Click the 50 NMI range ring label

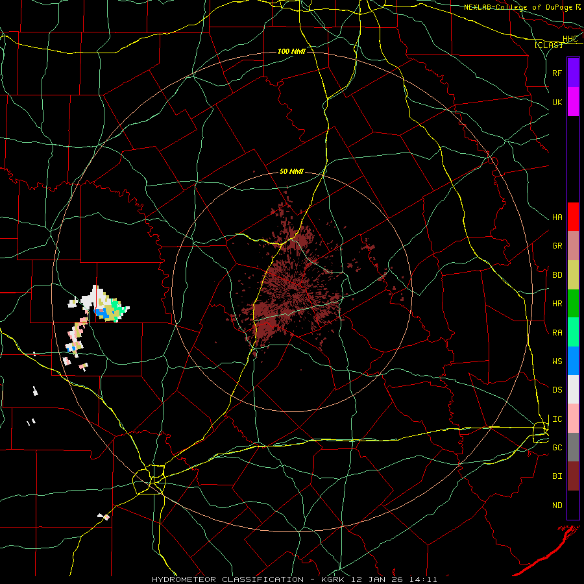tap(291, 172)
